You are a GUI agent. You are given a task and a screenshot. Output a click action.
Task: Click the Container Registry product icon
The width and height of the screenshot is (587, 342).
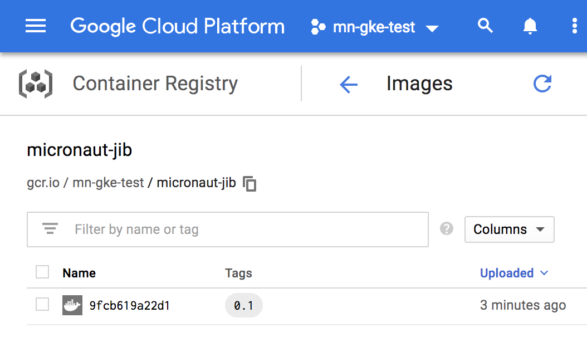pos(36,84)
